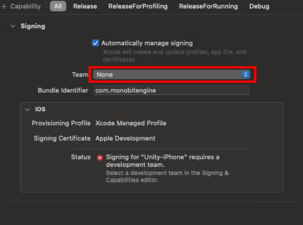
Task: Click the signing requires development team message
Action: coord(162,161)
